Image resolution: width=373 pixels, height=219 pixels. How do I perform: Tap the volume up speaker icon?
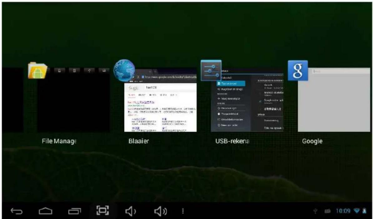[x=159, y=211]
